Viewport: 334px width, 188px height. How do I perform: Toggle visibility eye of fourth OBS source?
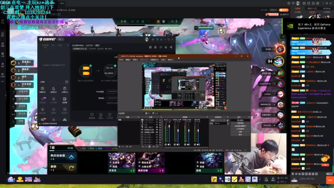[x=157, y=127]
